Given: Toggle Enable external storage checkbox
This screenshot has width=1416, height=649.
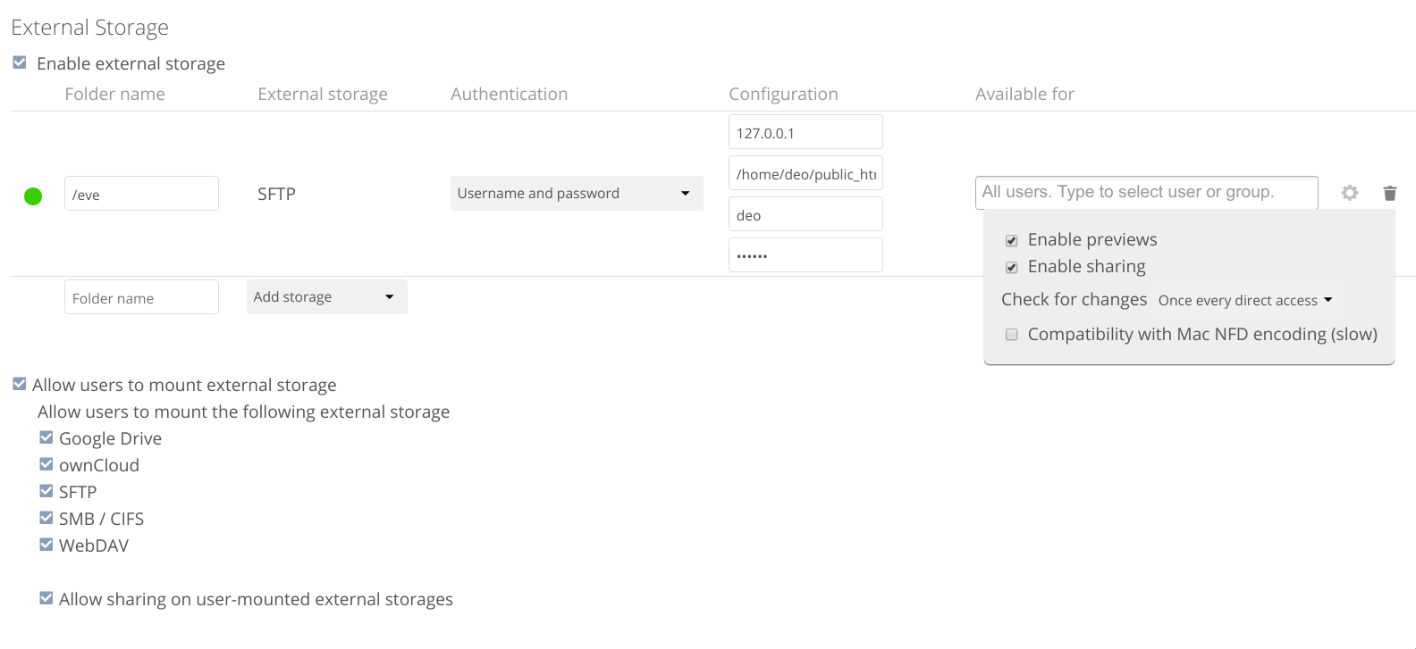Looking at the screenshot, I should pyautogui.click(x=20, y=63).
